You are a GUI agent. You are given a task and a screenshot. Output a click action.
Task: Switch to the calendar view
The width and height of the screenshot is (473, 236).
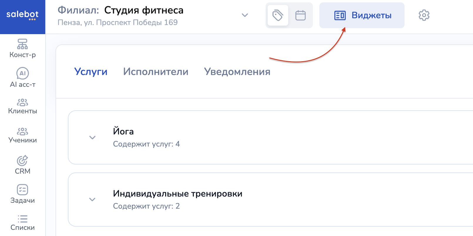(x=300, y=15)
